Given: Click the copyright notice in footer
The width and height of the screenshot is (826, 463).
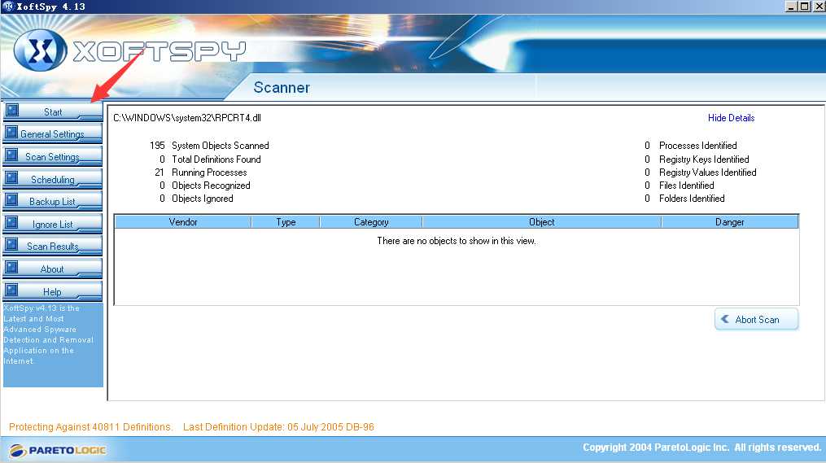Looking at the screenshot, I should (701, 448).
